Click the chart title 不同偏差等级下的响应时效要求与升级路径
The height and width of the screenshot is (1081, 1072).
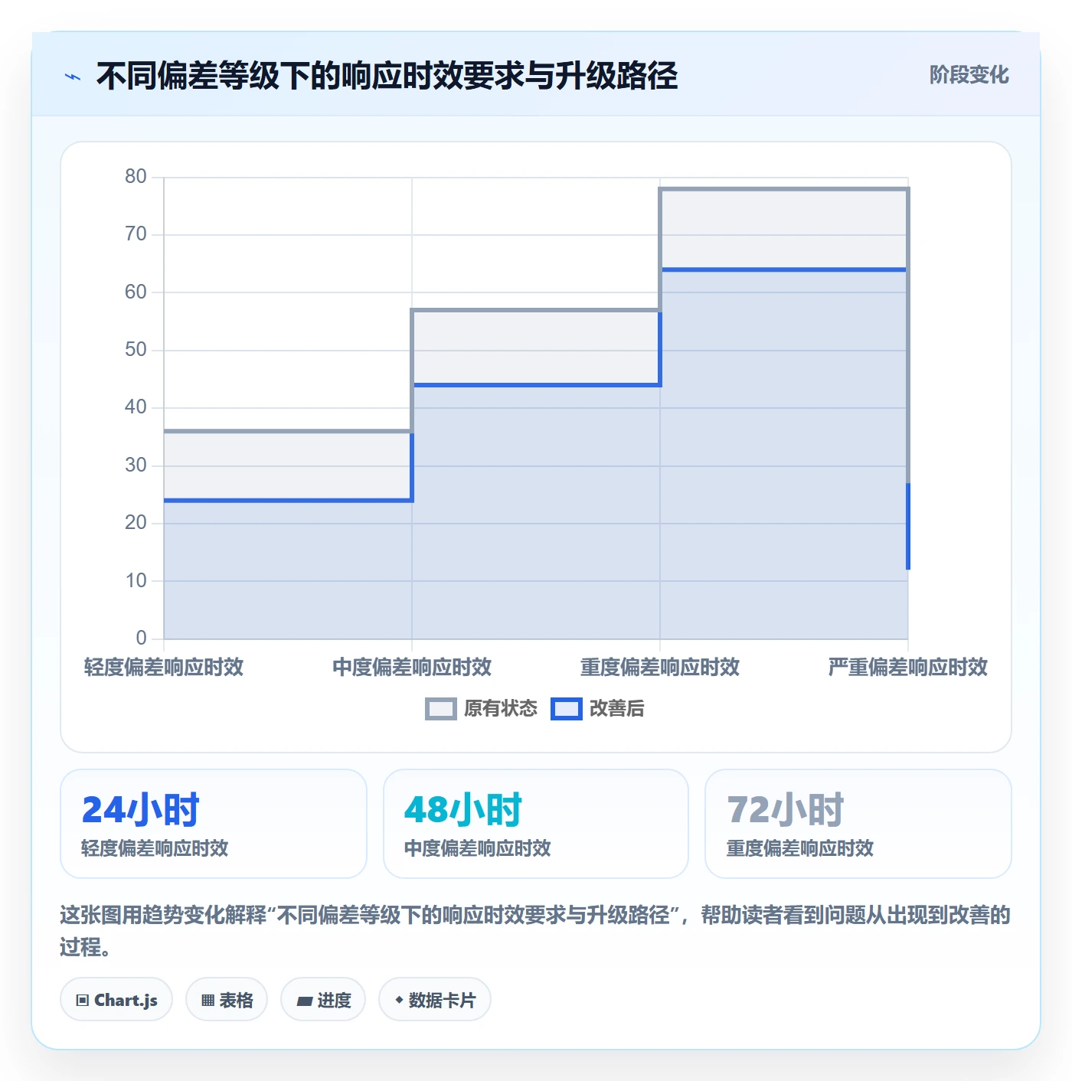[x=387, y=77]
